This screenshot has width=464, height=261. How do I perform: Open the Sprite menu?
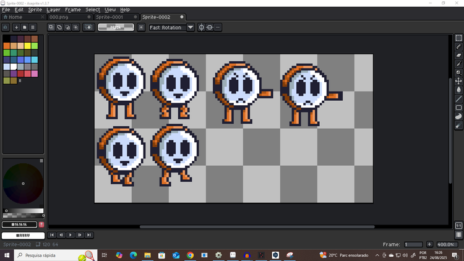35,9
